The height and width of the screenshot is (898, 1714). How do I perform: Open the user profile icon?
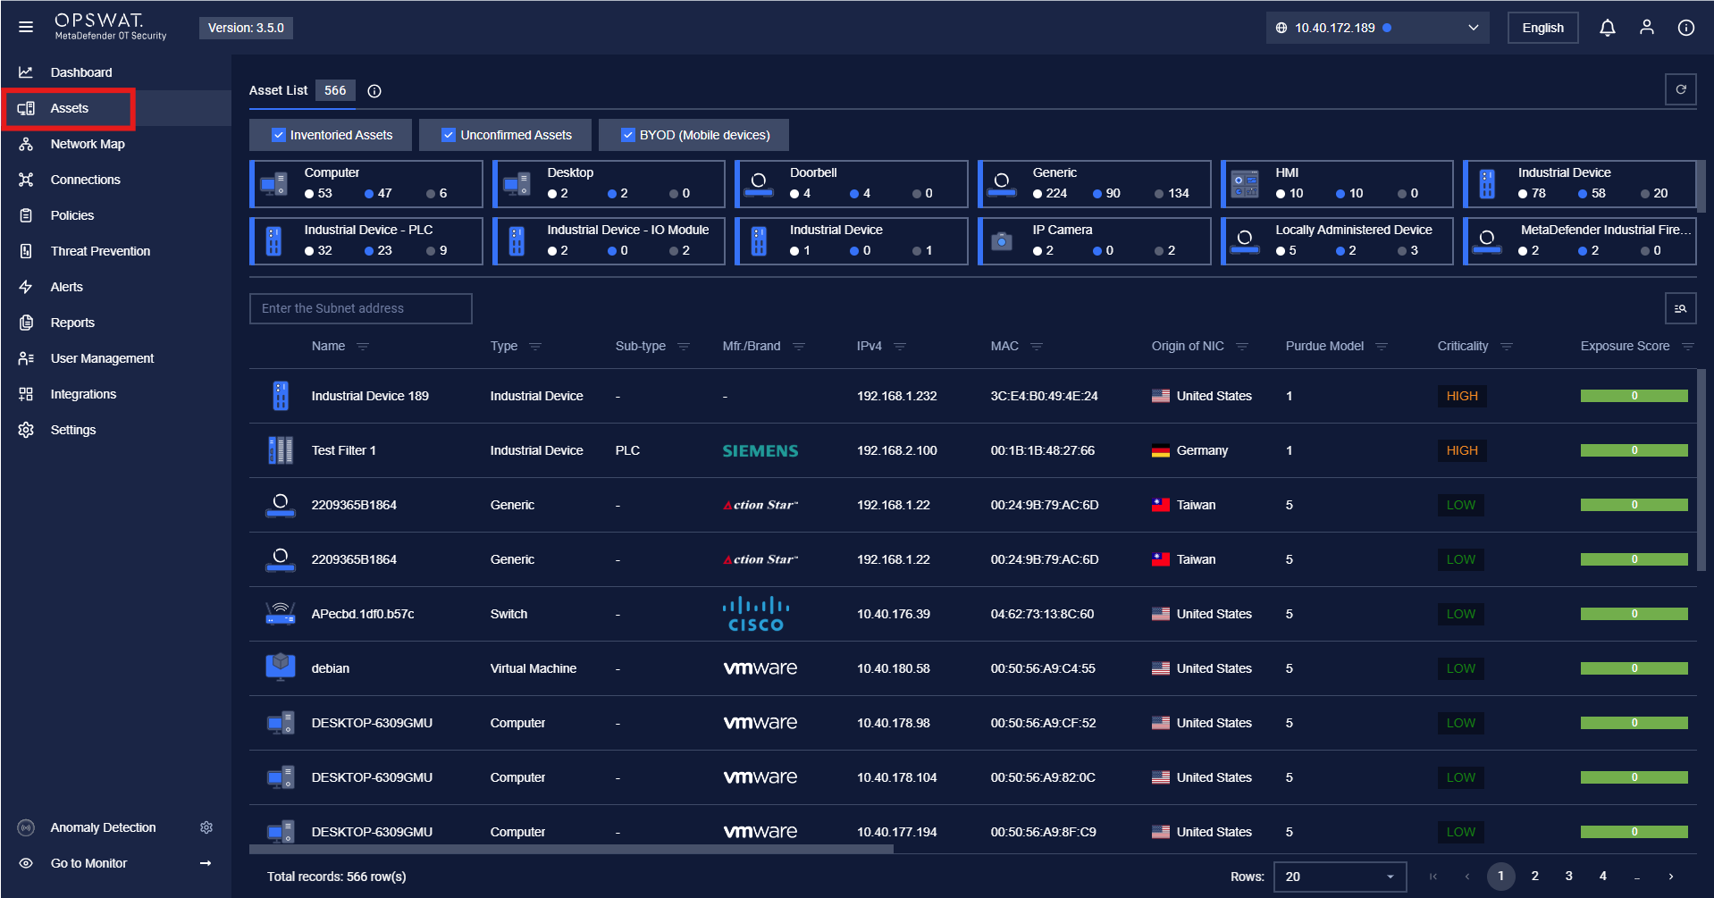click(x=1646, y=28)
